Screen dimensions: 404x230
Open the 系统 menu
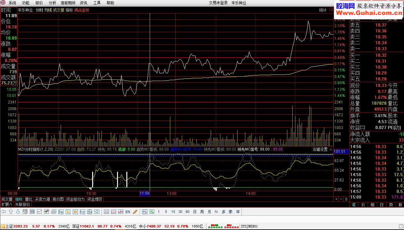tap(12, 3)
